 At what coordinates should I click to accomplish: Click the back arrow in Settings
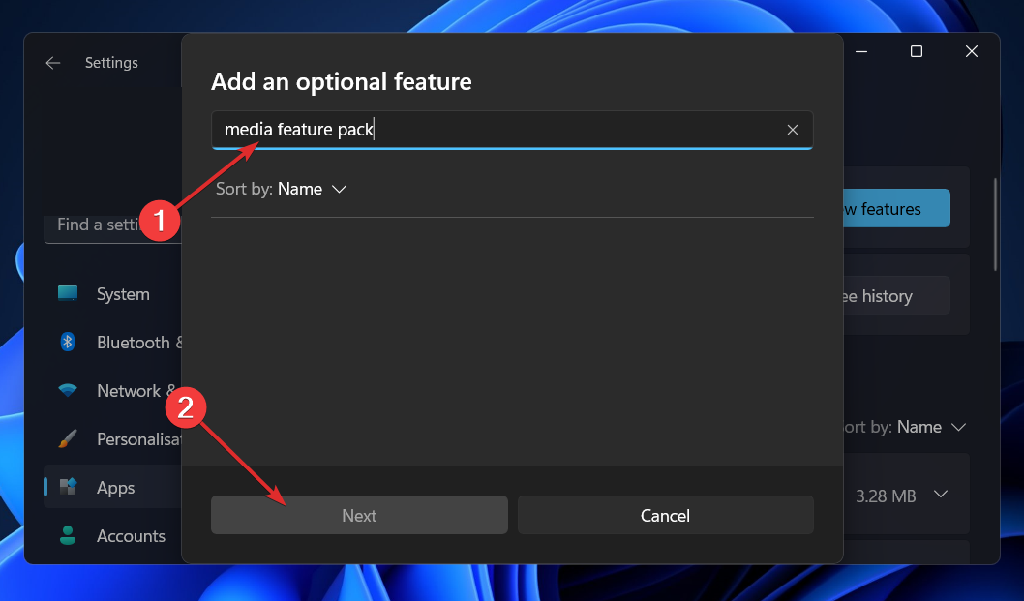[53, 63]
